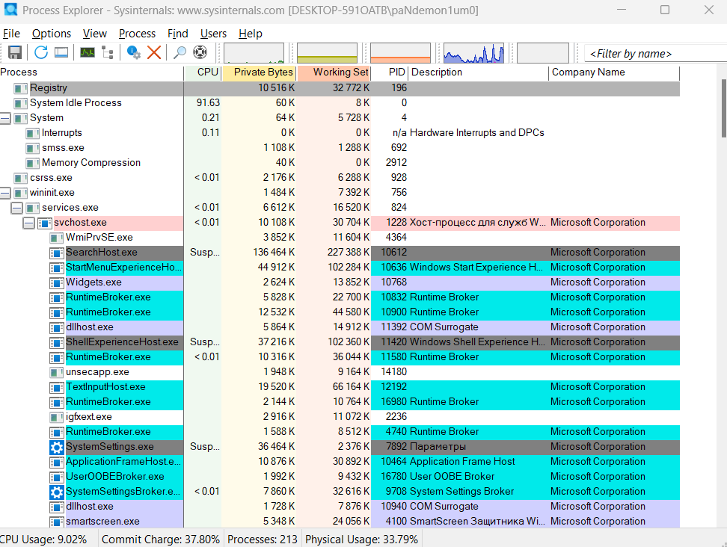The height and width of the screenshot is (547, 727).
Task: Click the Find handle magnifier icon
Action: coord(180,52)
